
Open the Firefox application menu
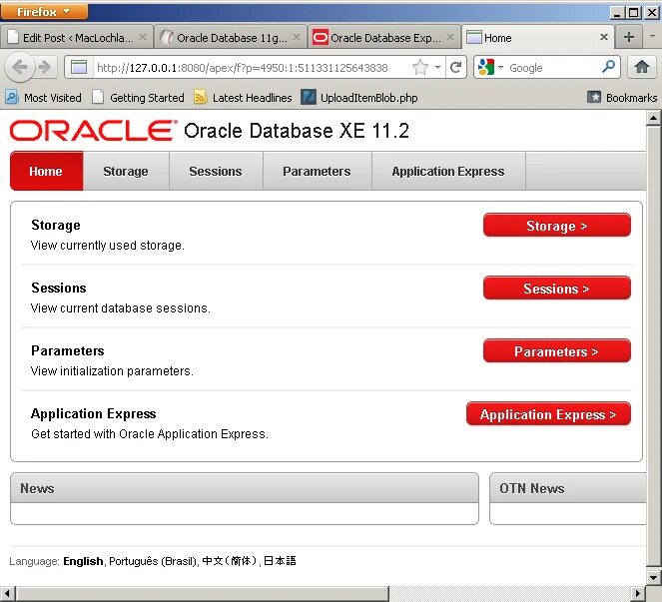point(44,12)
